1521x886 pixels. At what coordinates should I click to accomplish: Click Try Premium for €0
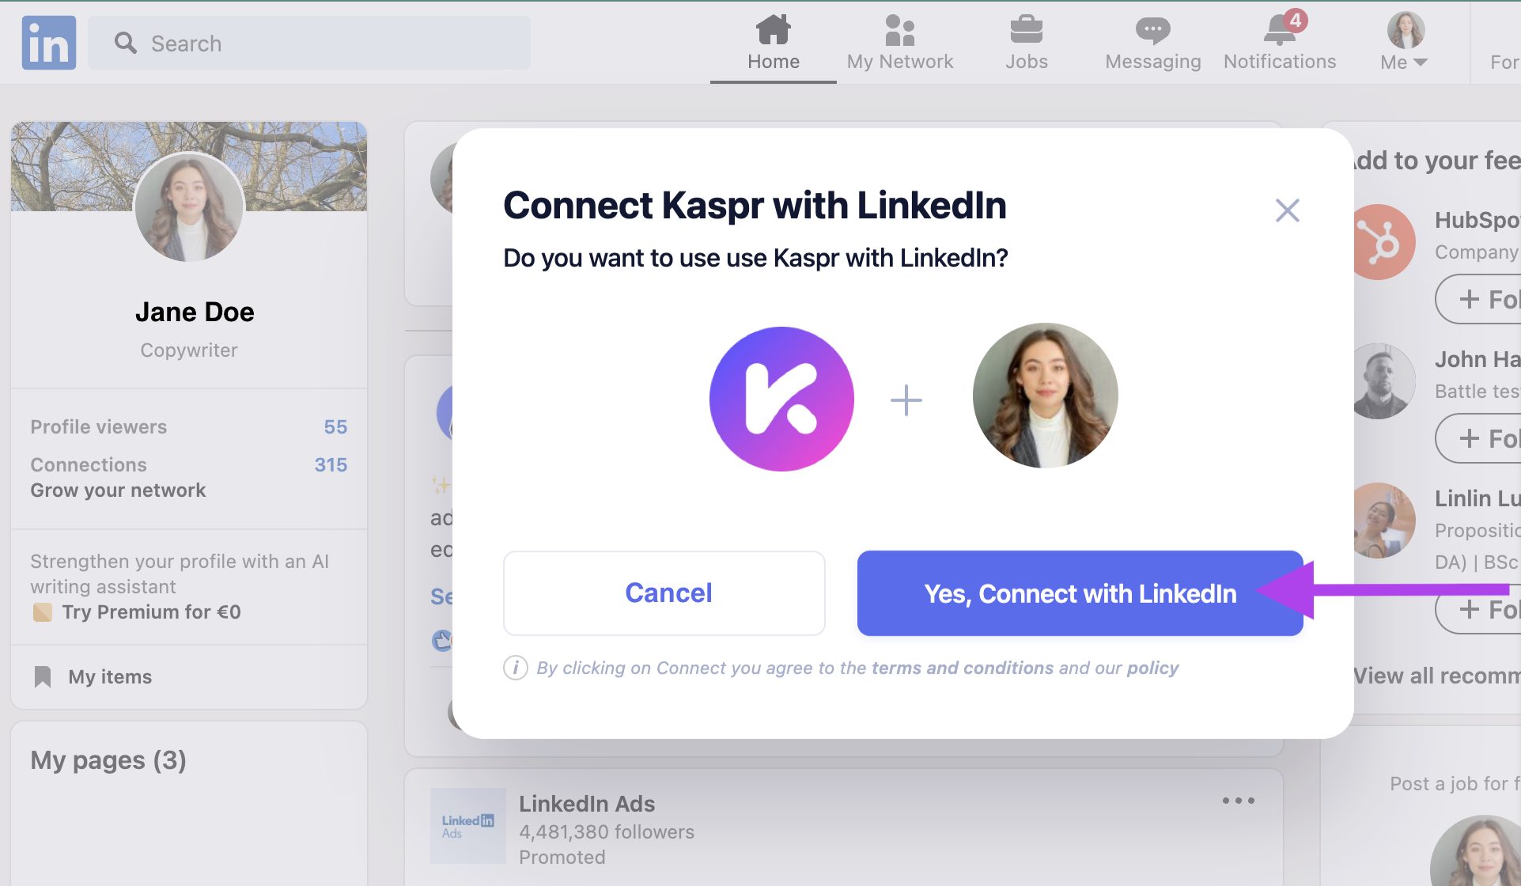point(151,612)
